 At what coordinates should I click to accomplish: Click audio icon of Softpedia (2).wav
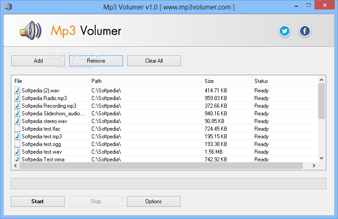(18, 90)
